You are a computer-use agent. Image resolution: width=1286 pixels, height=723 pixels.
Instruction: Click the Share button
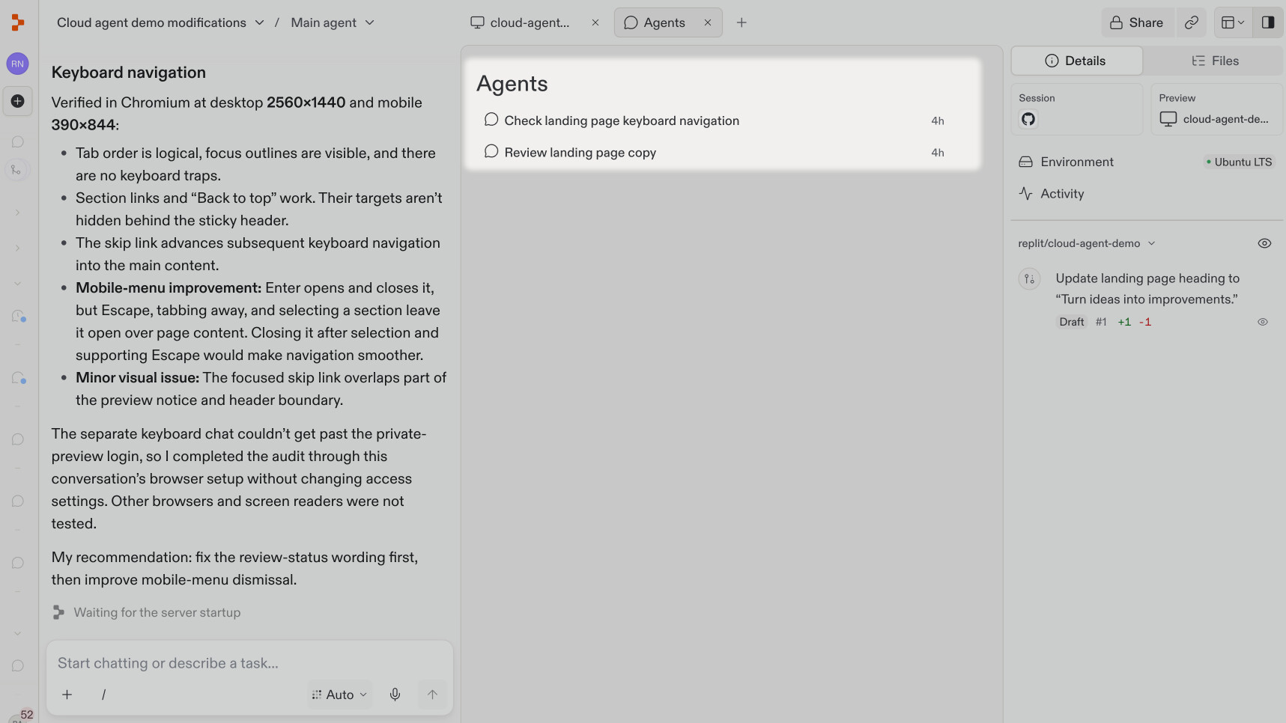coord(1136,22)
